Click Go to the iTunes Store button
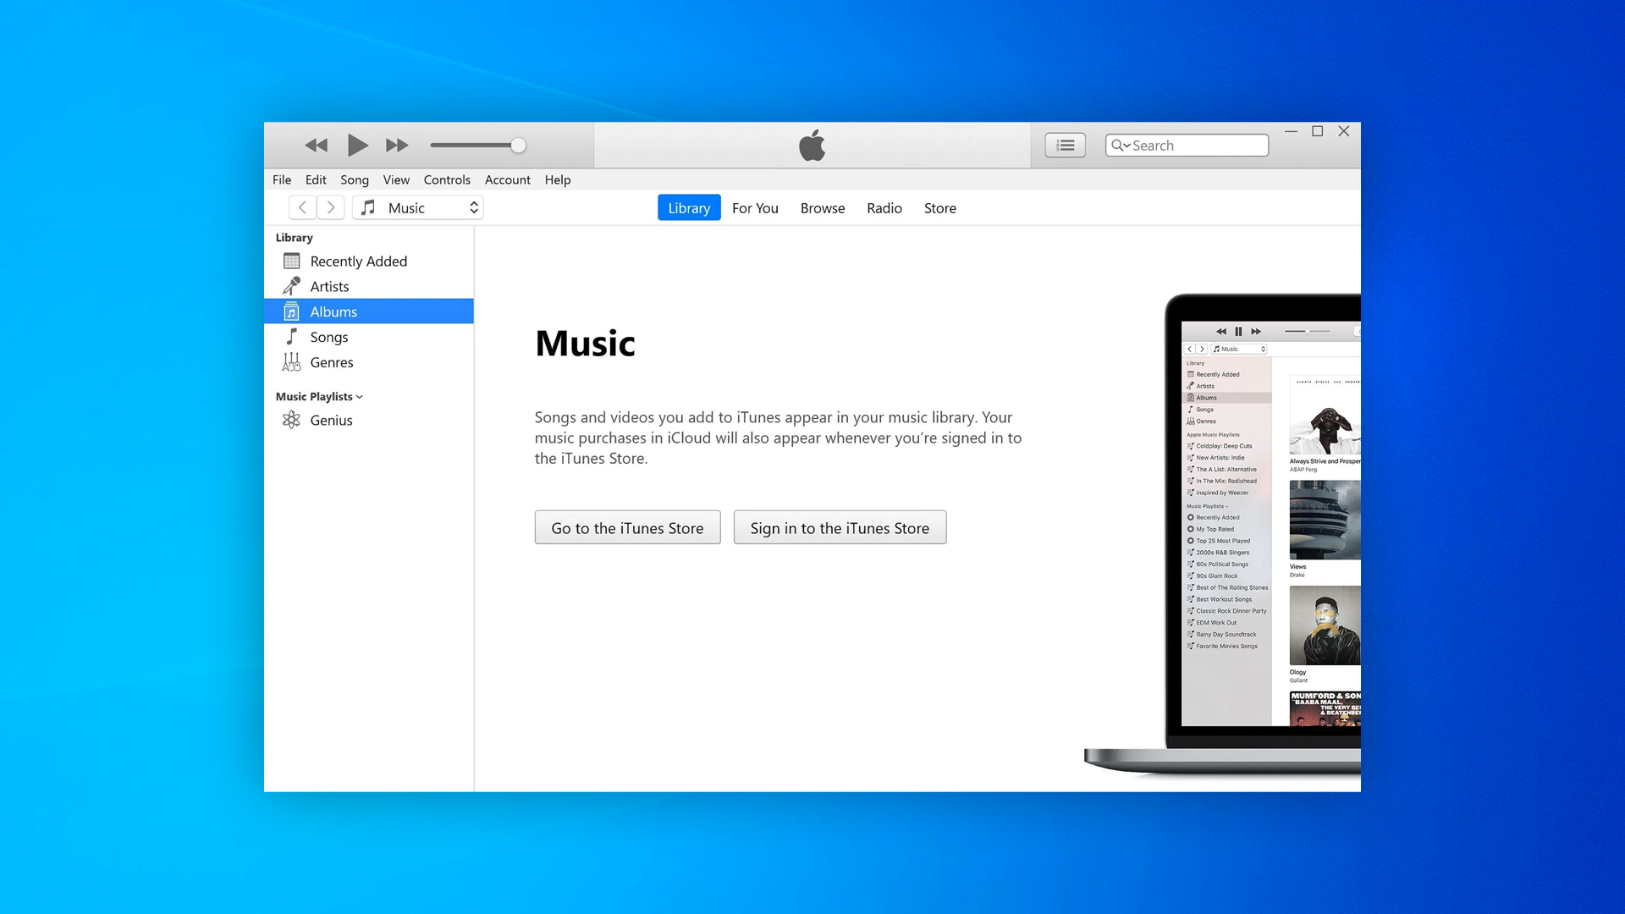 pos(627,526)
